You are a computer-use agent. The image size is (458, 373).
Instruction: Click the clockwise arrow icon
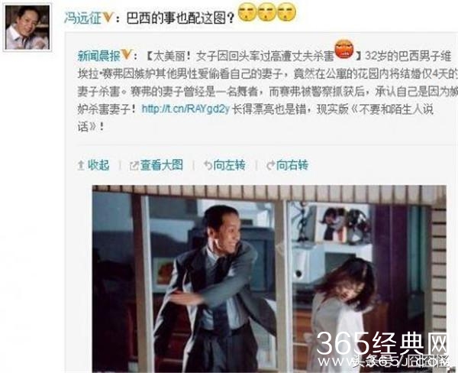coord(271,166)
